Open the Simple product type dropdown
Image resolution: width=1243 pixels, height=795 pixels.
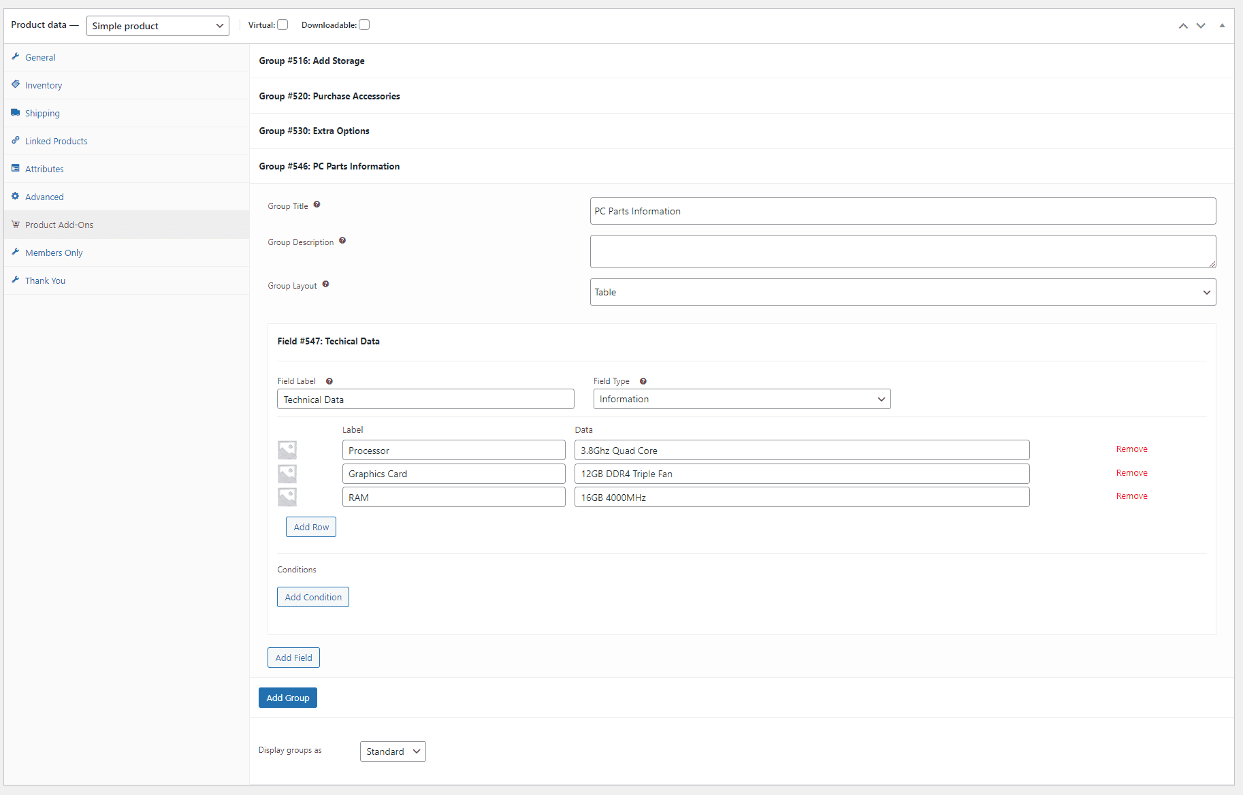tap(158, 26)
